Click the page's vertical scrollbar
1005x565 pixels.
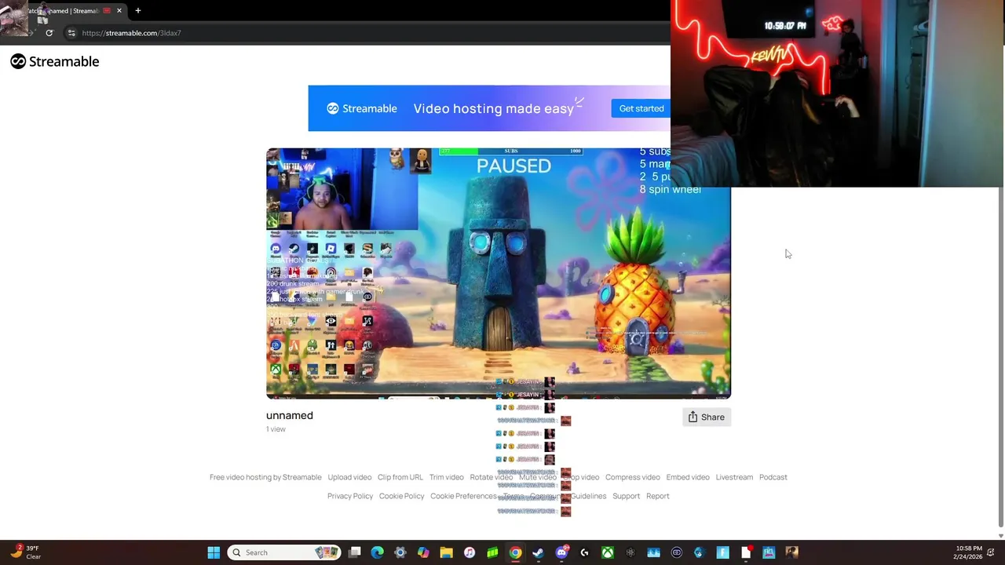coord(1000,357)
